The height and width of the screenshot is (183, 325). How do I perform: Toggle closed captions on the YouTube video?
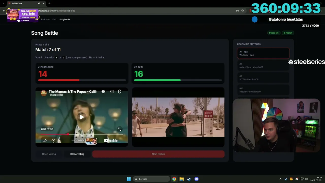(x=111, y=91)
